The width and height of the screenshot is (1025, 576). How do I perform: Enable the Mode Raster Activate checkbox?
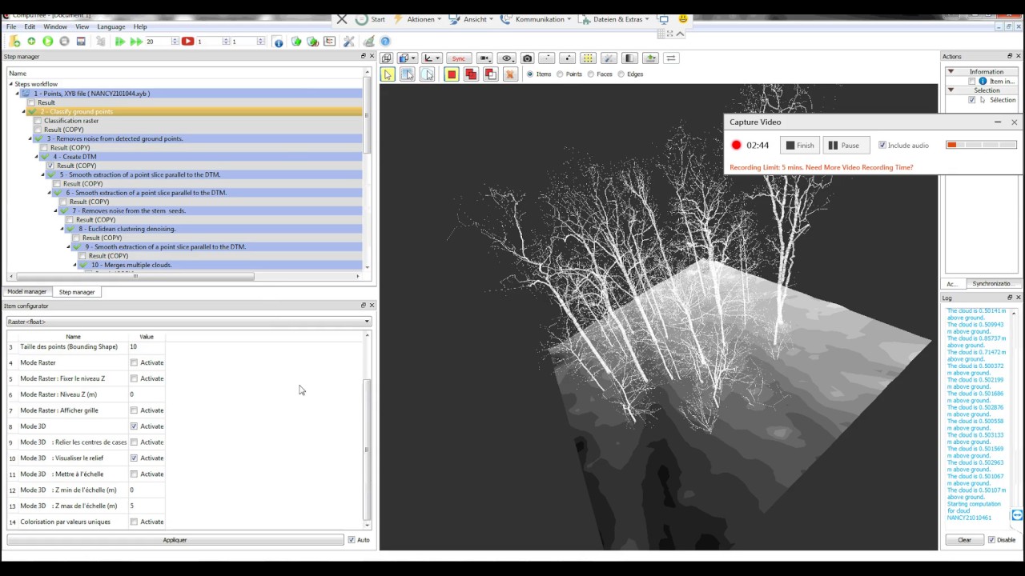[134, 362]
